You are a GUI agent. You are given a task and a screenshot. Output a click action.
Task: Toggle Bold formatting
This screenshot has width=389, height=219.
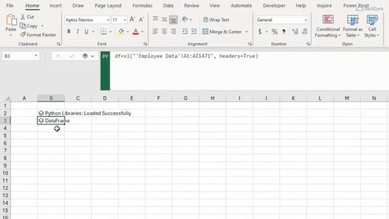(69, 32)
